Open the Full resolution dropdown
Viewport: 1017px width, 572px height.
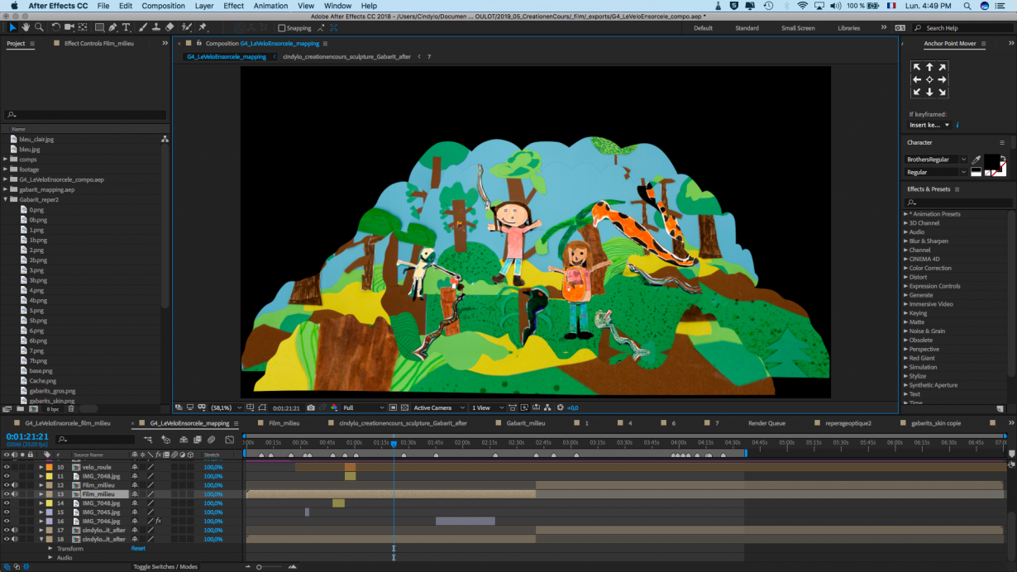364,408
